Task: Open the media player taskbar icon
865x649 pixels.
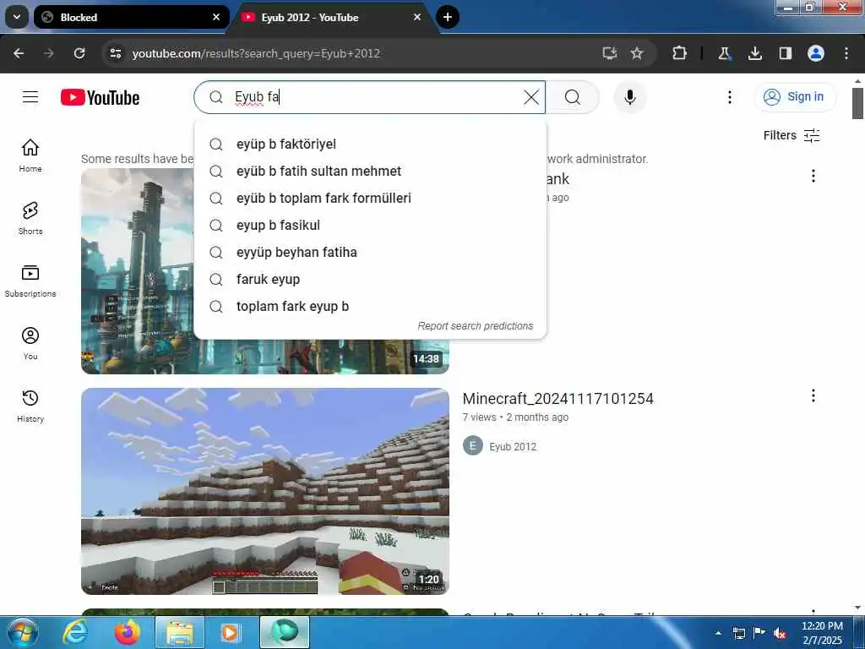Action: tap(231, 633)
